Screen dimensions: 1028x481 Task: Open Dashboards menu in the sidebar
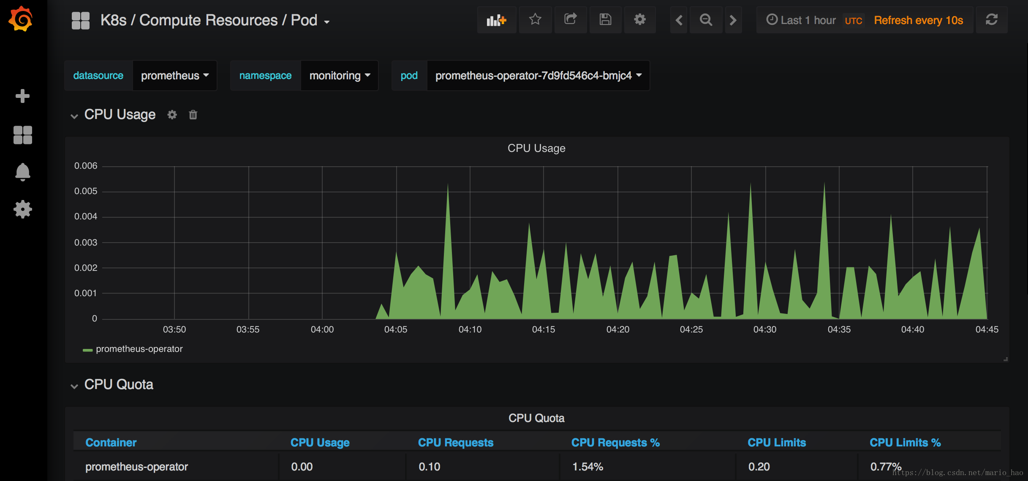pyautogui.click(x=22, y=135)
